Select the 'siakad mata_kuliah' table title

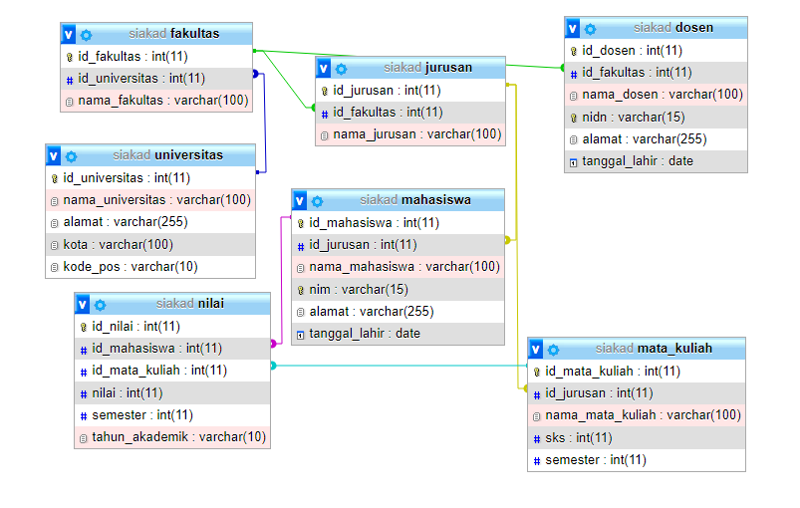[x=654, y=349]
